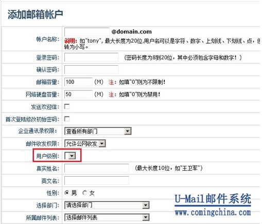This screenshot has width=262, height=224.
Task: Select the 女 gender radio button
Action: (84, 193)
